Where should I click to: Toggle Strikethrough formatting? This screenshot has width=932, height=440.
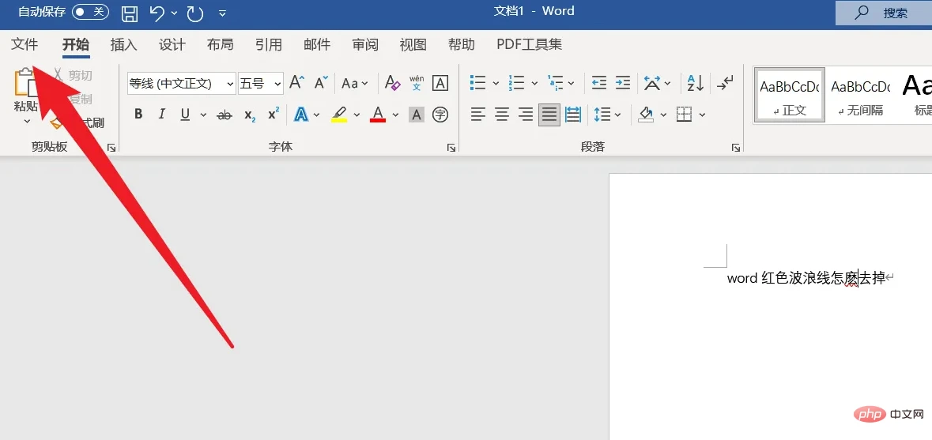224,115
